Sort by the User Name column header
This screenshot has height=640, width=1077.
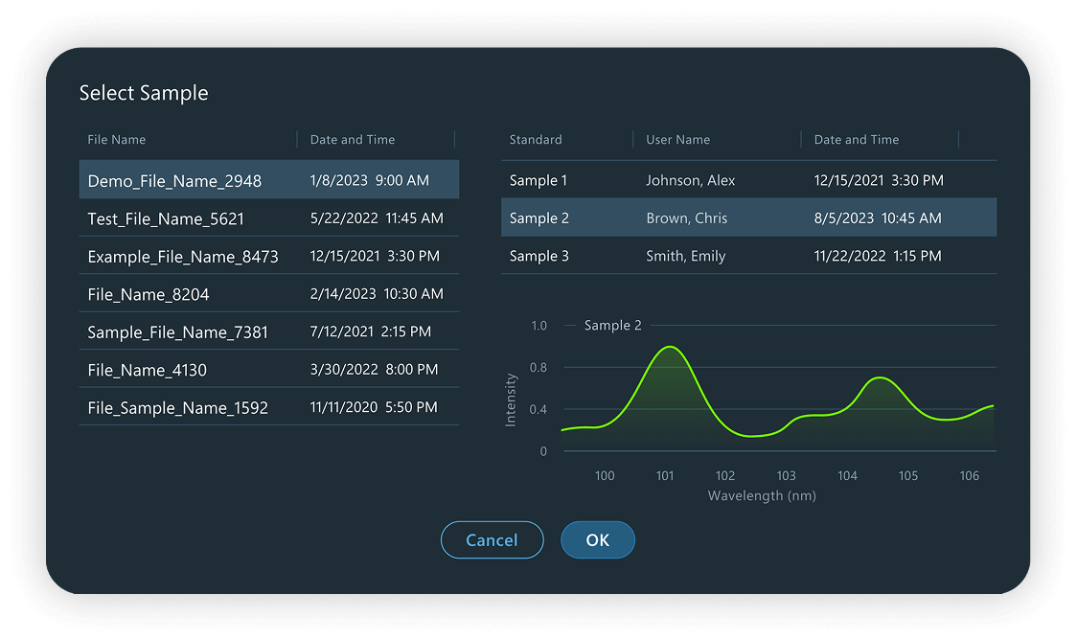678,140
